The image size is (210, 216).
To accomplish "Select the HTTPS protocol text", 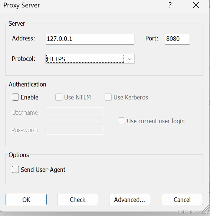I will coord(56,59).
